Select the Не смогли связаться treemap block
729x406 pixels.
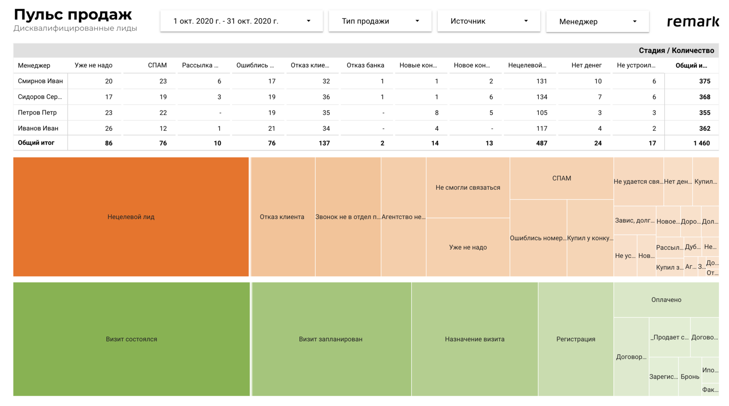468,188
